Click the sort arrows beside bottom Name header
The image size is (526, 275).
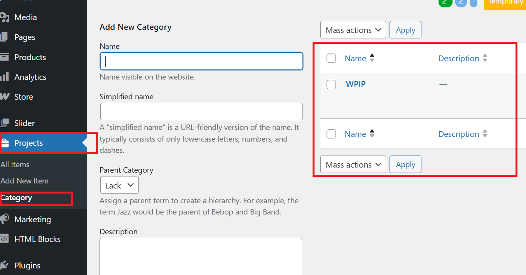click(x=372, y=134)
